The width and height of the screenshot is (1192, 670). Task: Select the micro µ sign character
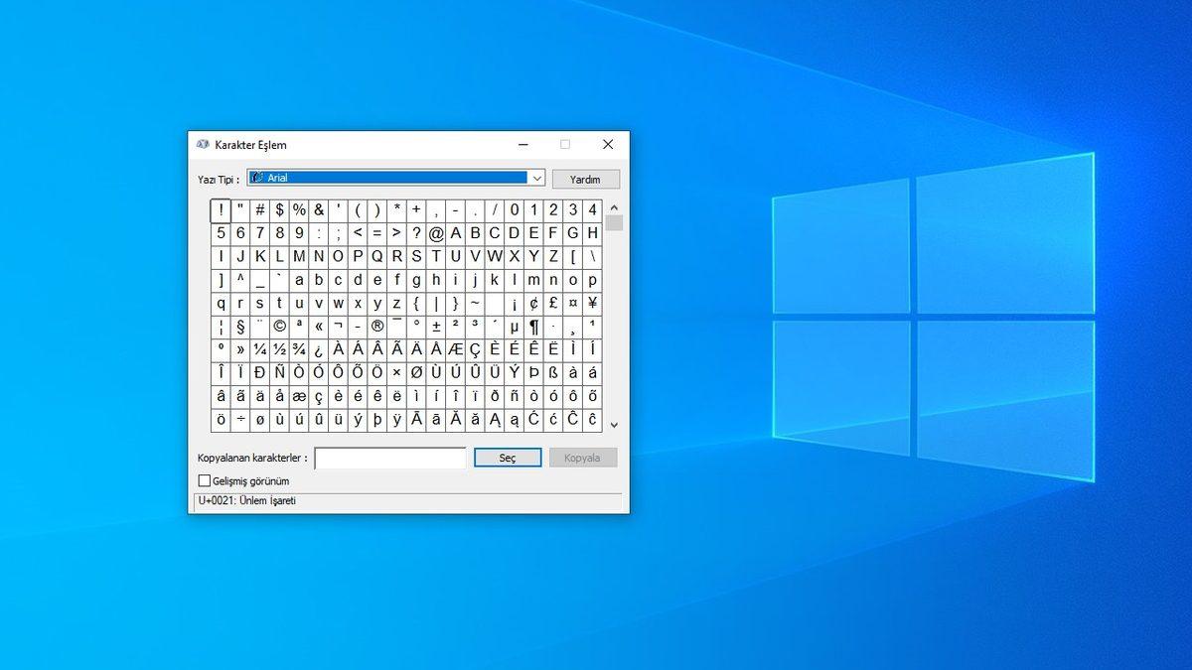(515, 326)
